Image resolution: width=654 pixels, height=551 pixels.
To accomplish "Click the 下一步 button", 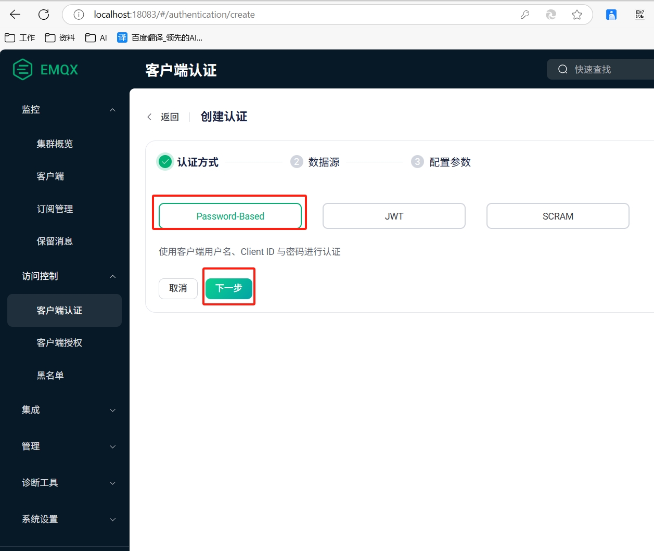I will [229, 288].
